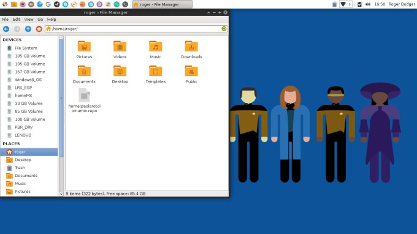Click the 16:50 clock

coord(380,4)
